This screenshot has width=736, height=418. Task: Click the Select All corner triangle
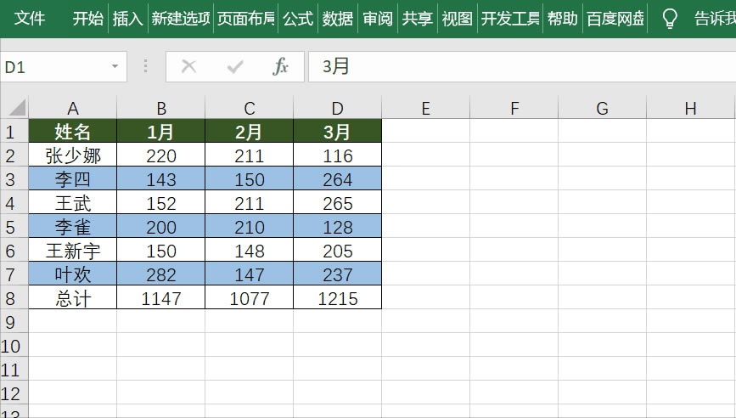click(x=16, y=108)
